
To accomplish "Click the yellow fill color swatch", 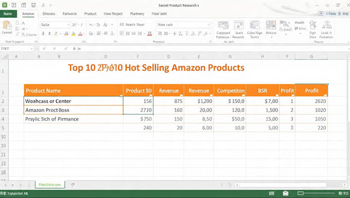I will pos(74,33).
